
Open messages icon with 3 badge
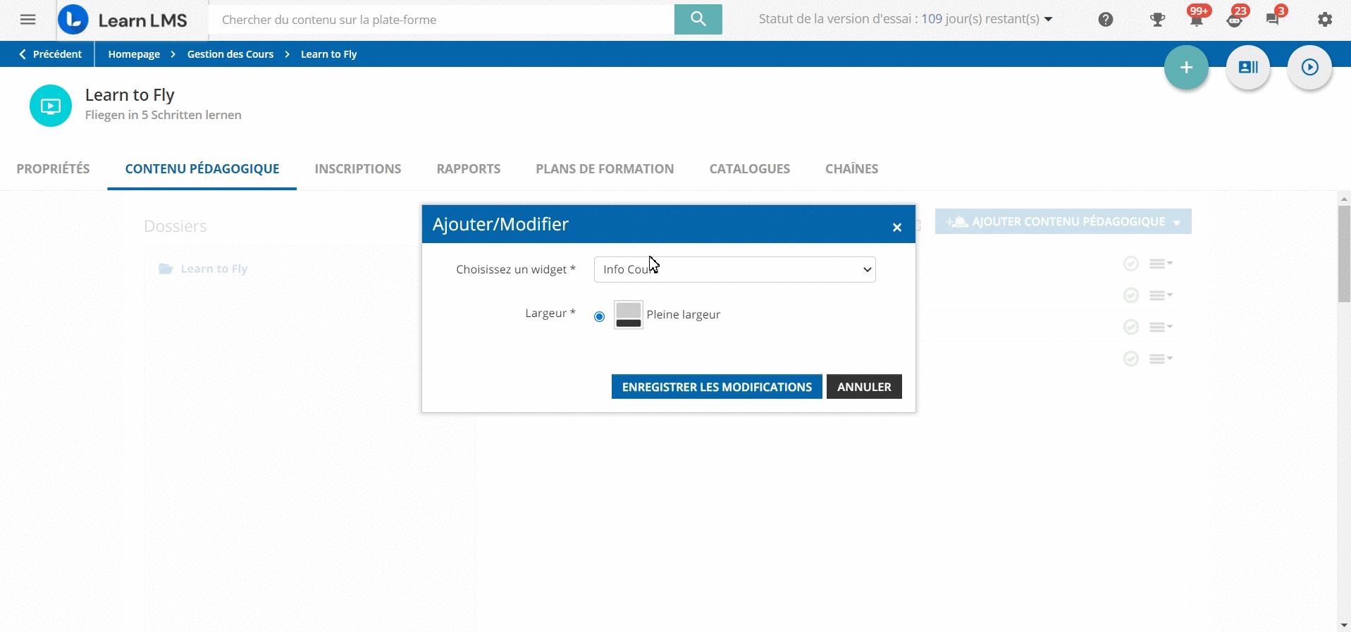pyautogui.click(x=1273, y=18)
